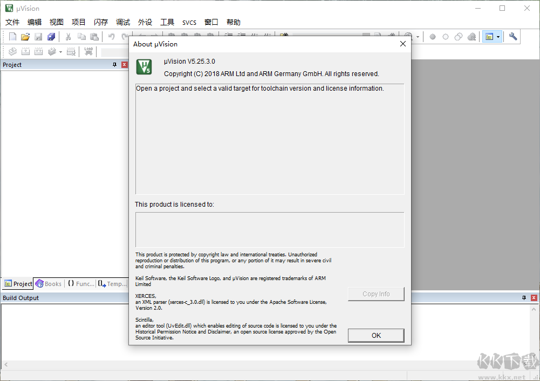Build target with the Build icon
The width and height of the screenshot is (540, 381).
click(25, 52)
